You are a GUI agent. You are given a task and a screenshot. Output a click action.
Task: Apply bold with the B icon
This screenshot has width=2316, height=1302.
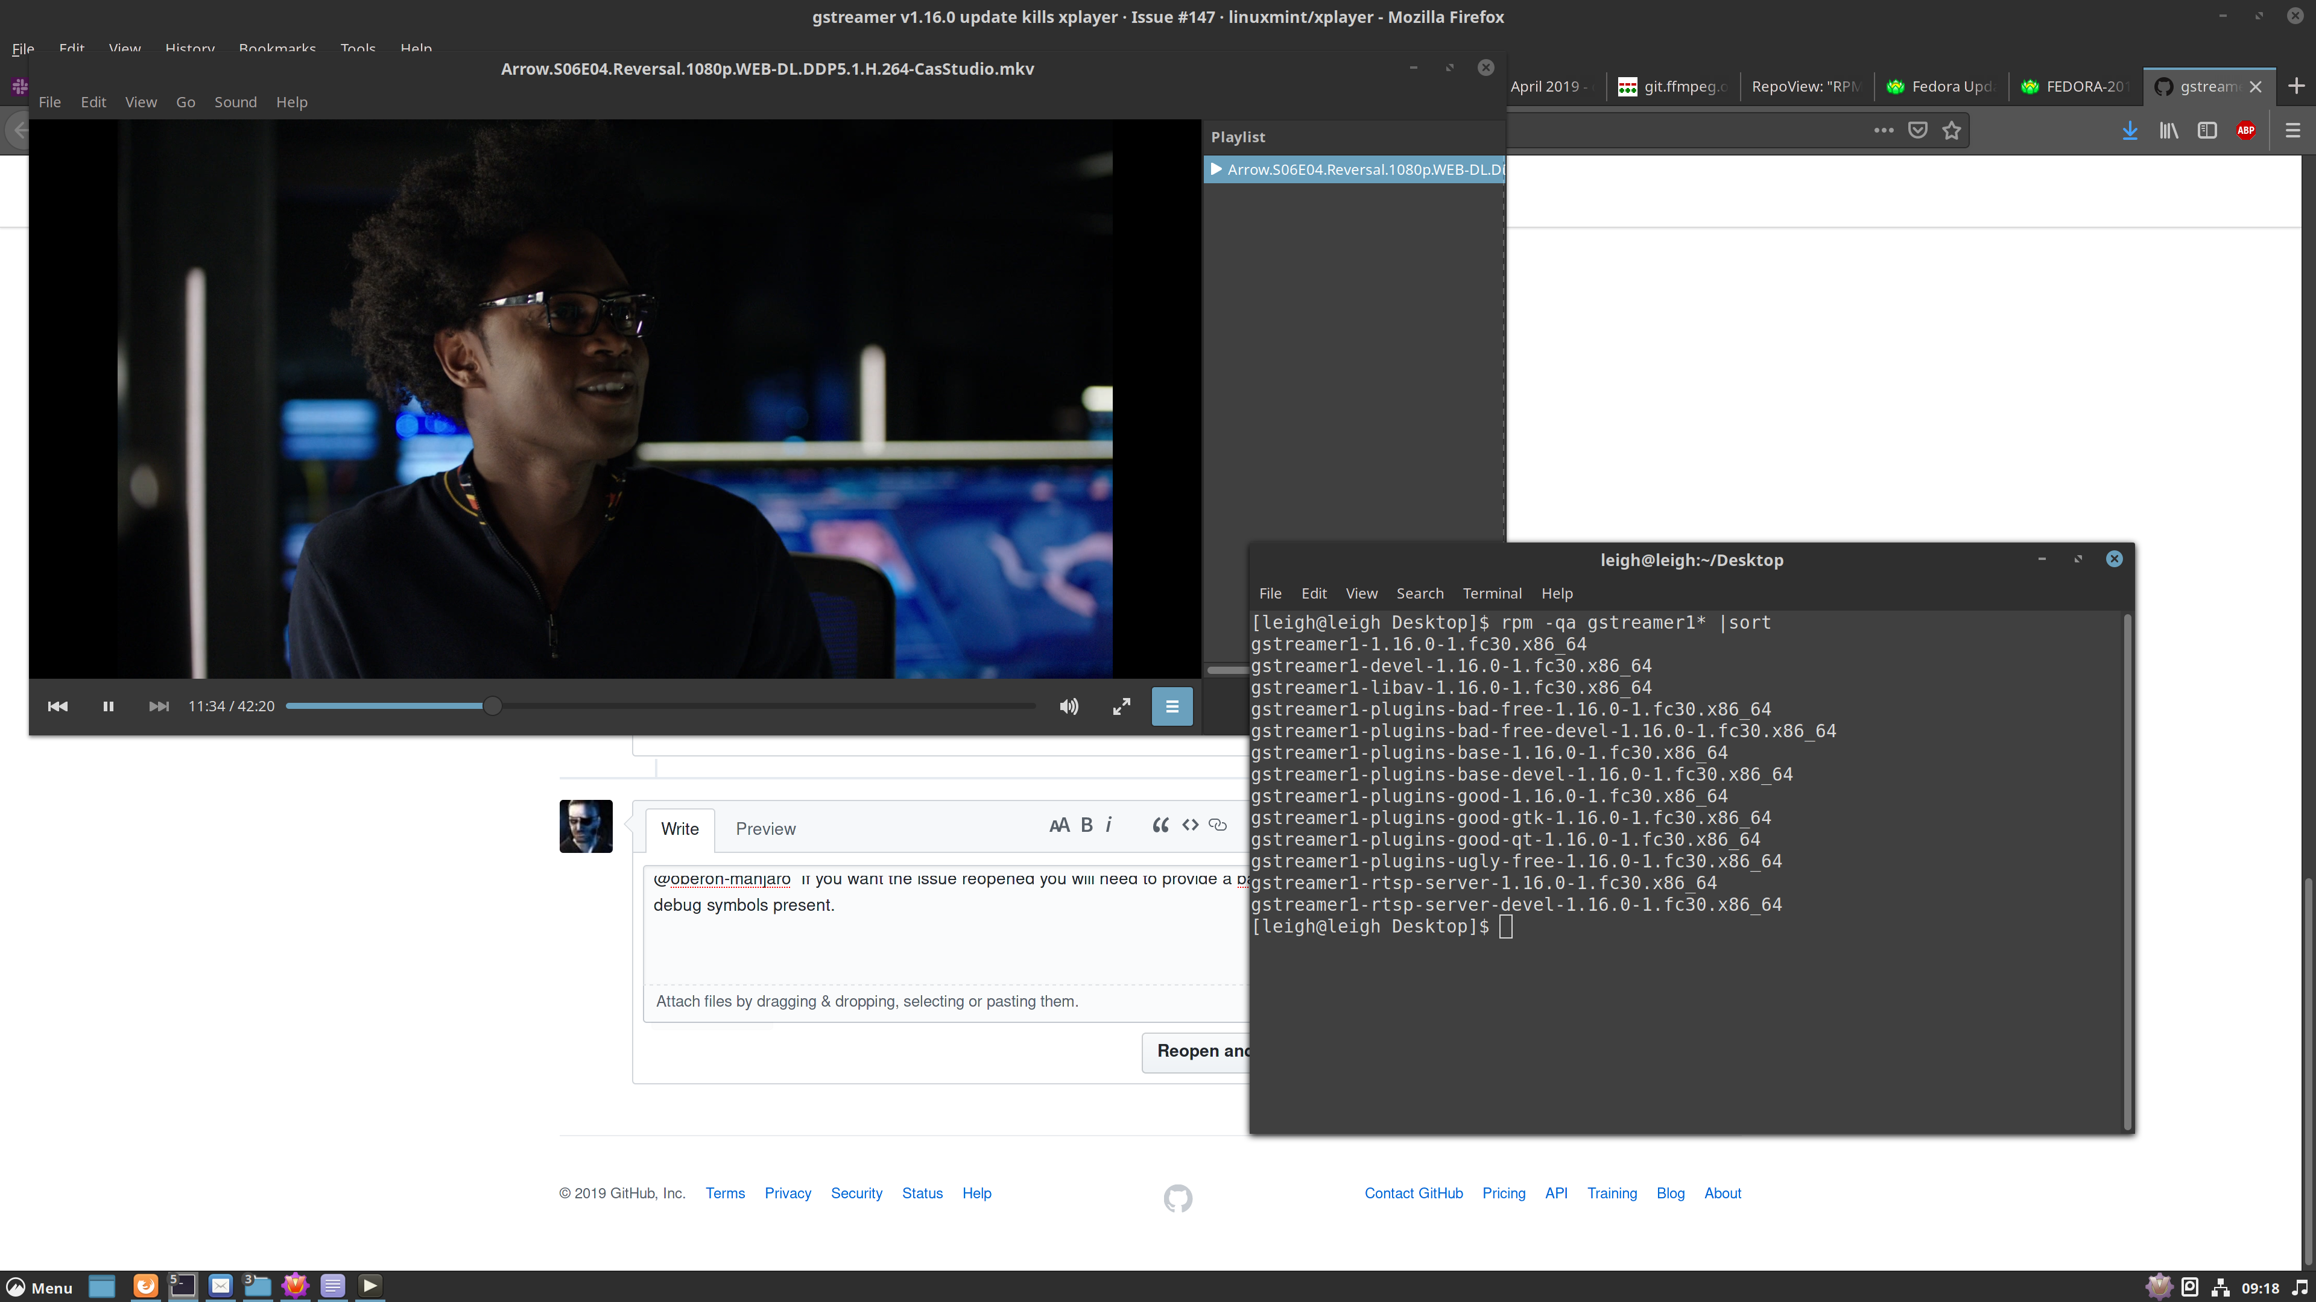pos(1086,824)
